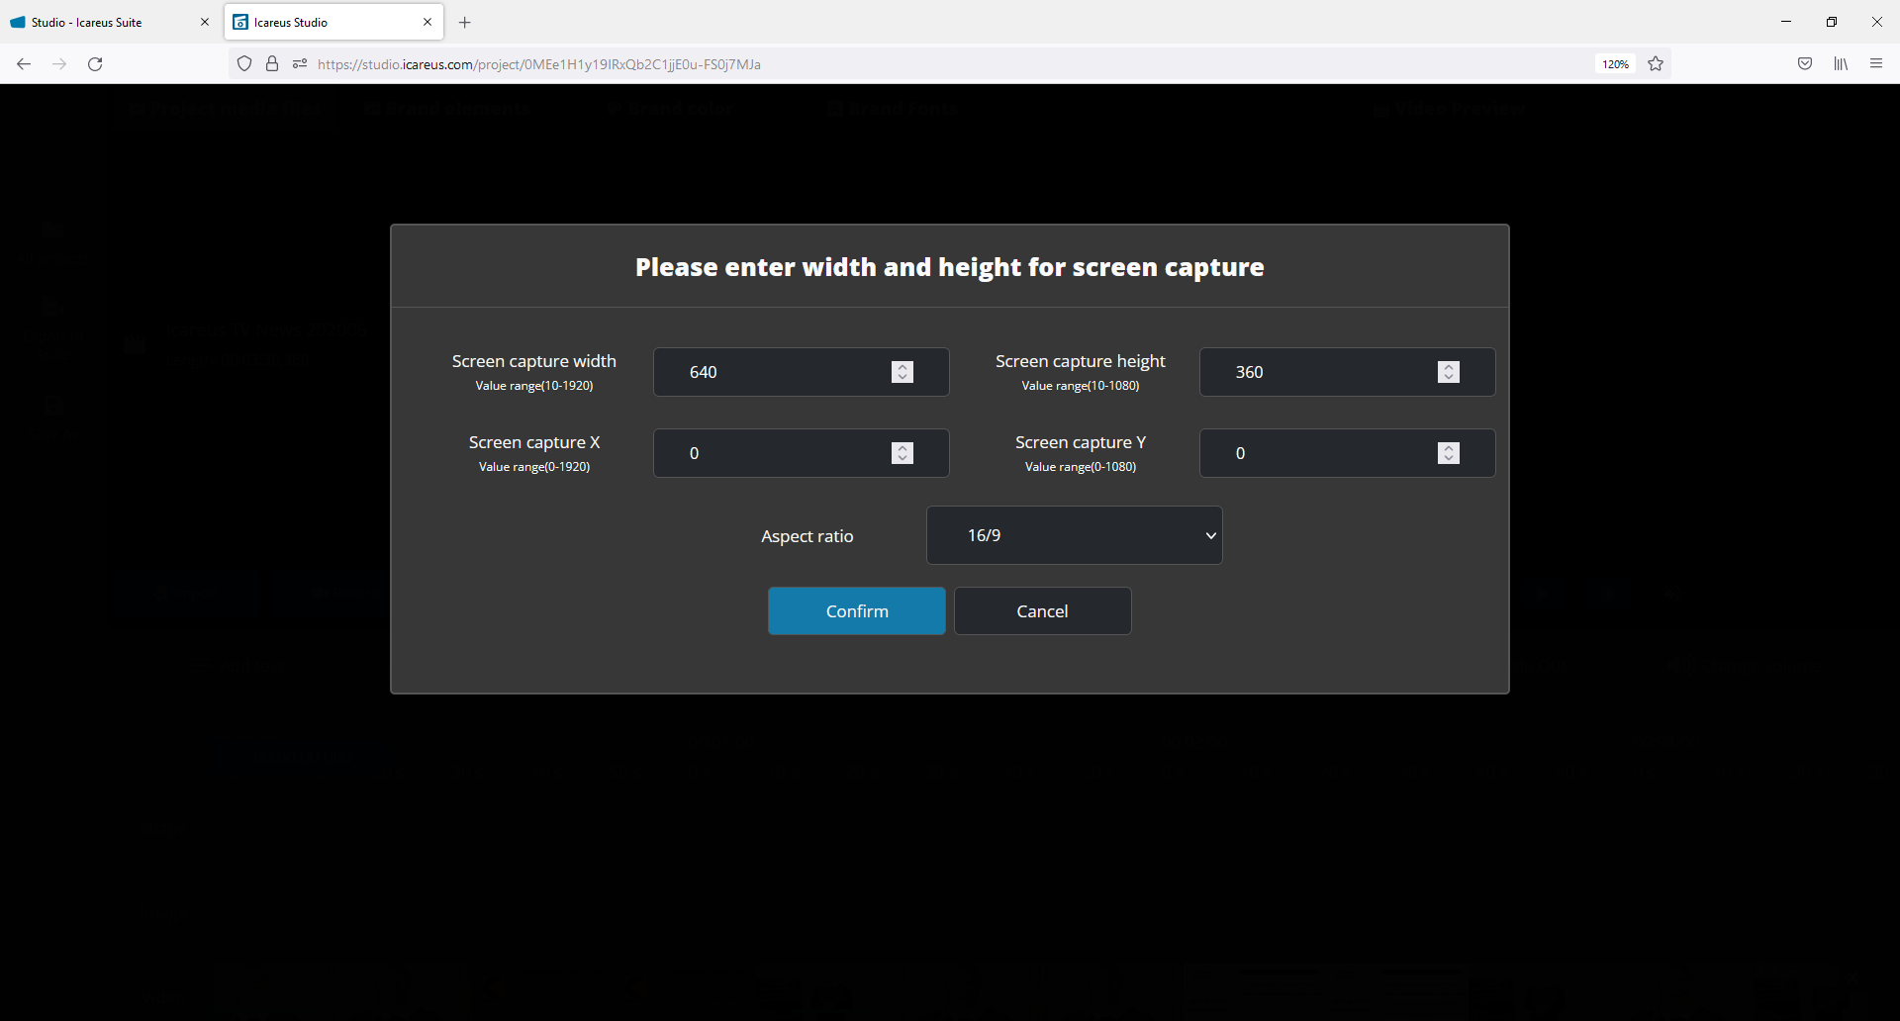Bookmark this page with star icon

[x=1656, y=64]
